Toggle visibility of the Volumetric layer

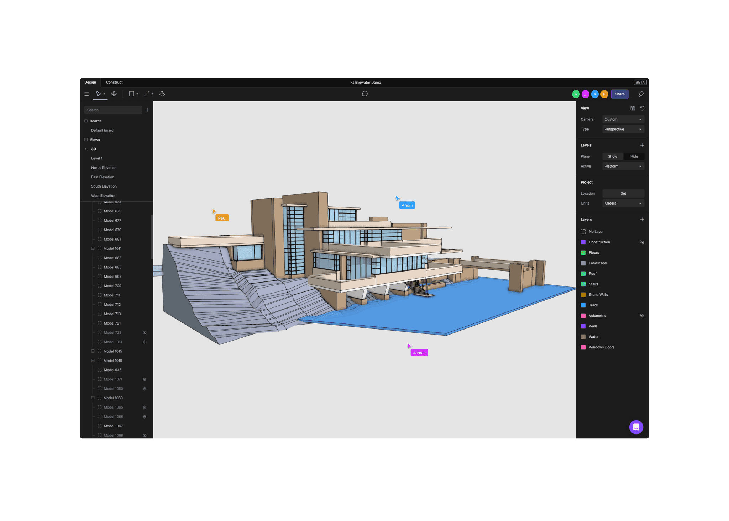pyautogui.click(x=642, y=316)
